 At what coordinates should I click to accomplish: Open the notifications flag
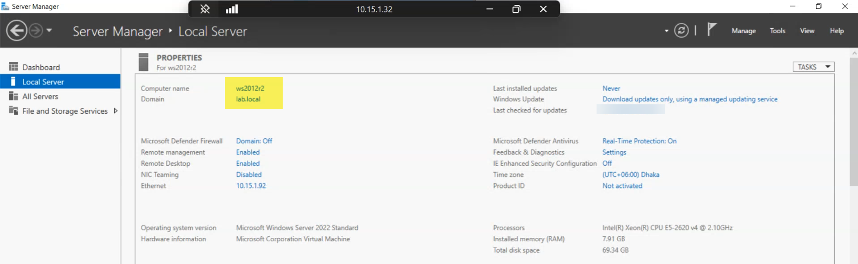712,30
